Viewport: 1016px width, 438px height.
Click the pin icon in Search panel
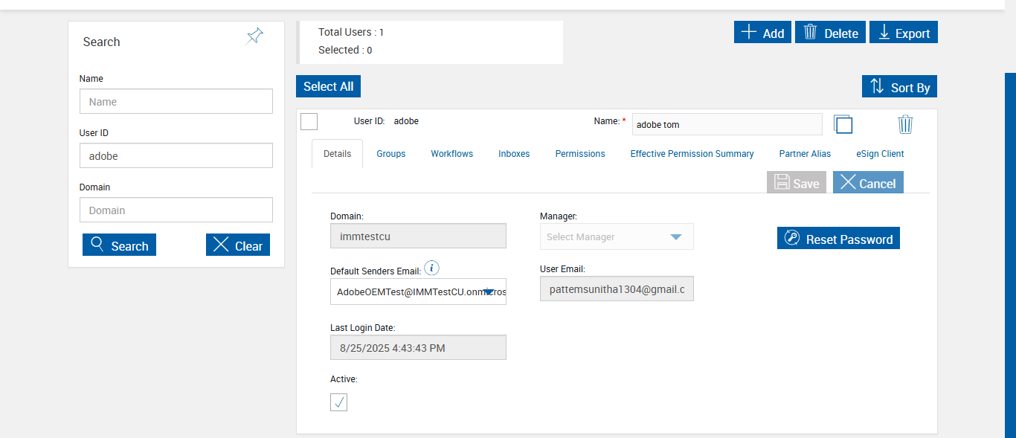(254, 36)
